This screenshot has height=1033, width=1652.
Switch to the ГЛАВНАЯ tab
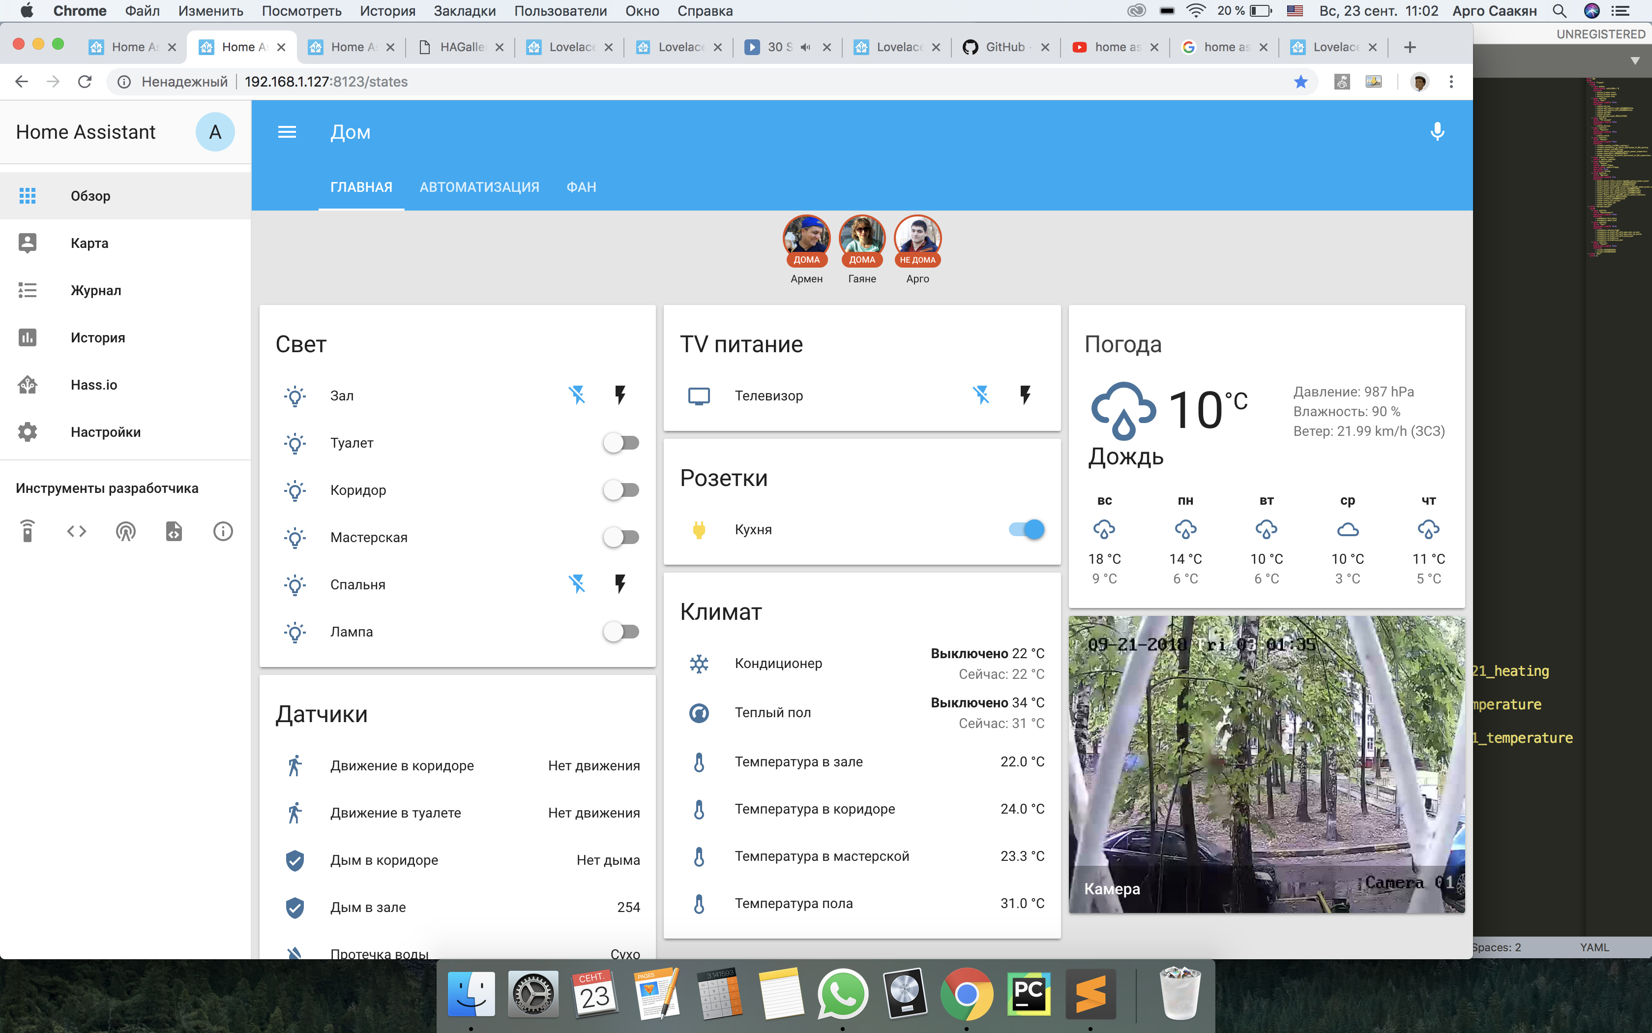point(361,187)
